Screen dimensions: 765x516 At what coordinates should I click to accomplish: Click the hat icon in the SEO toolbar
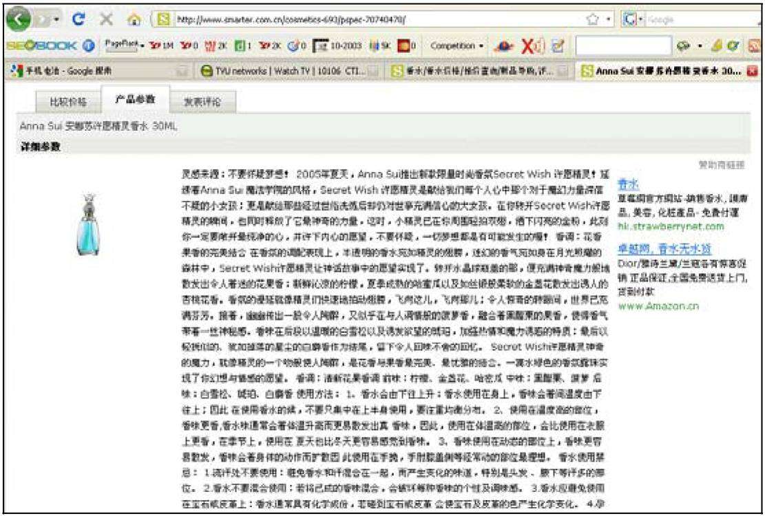tap(503, 46)
